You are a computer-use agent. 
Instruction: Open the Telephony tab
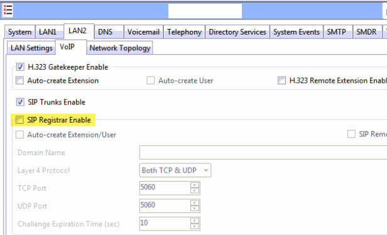coord(184,32)
